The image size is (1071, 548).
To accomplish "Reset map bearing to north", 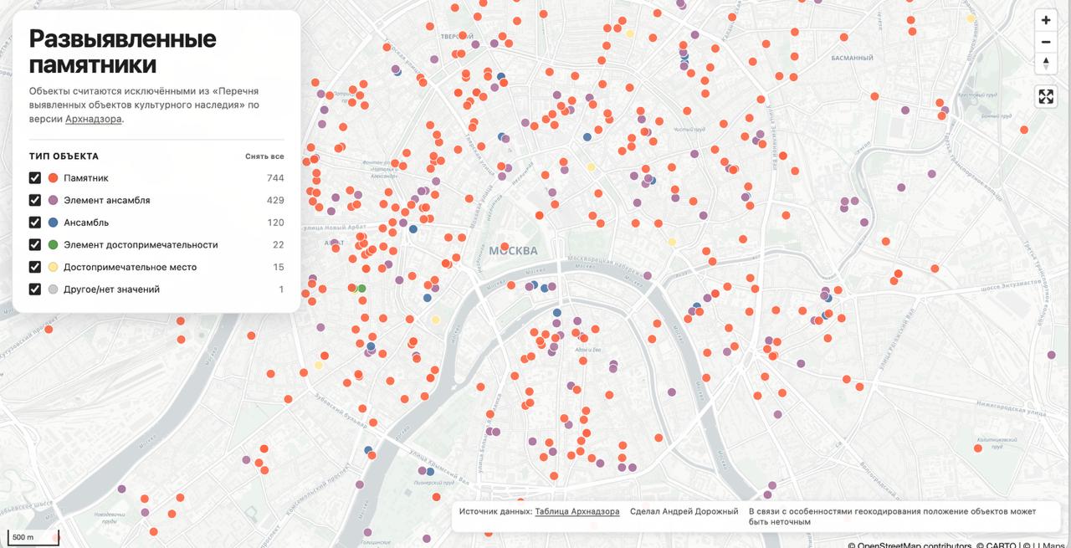I will [1046, 64].
